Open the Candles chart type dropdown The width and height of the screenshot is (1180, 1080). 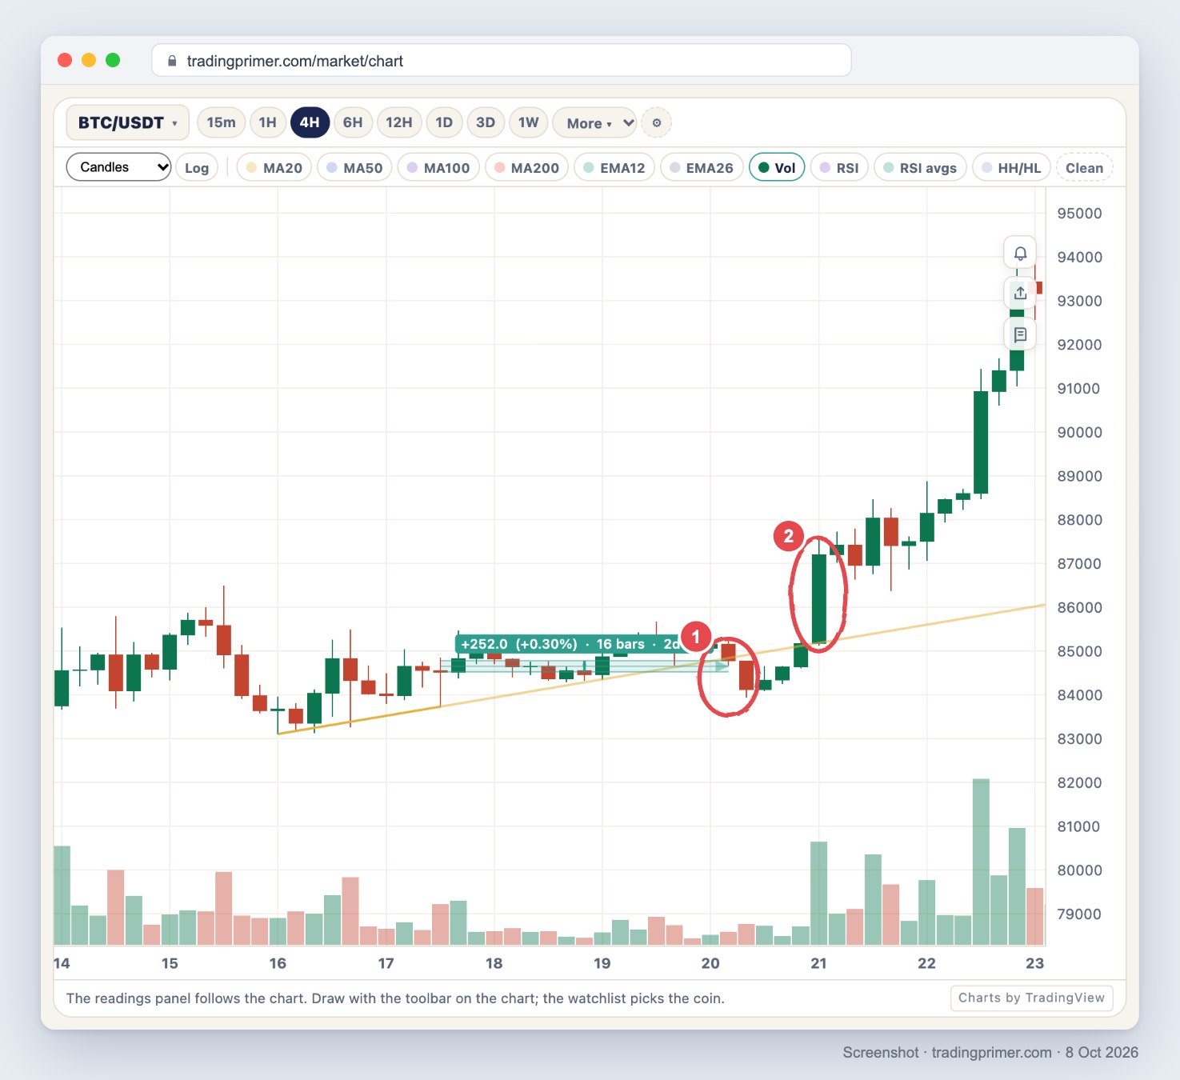(118, 167)
